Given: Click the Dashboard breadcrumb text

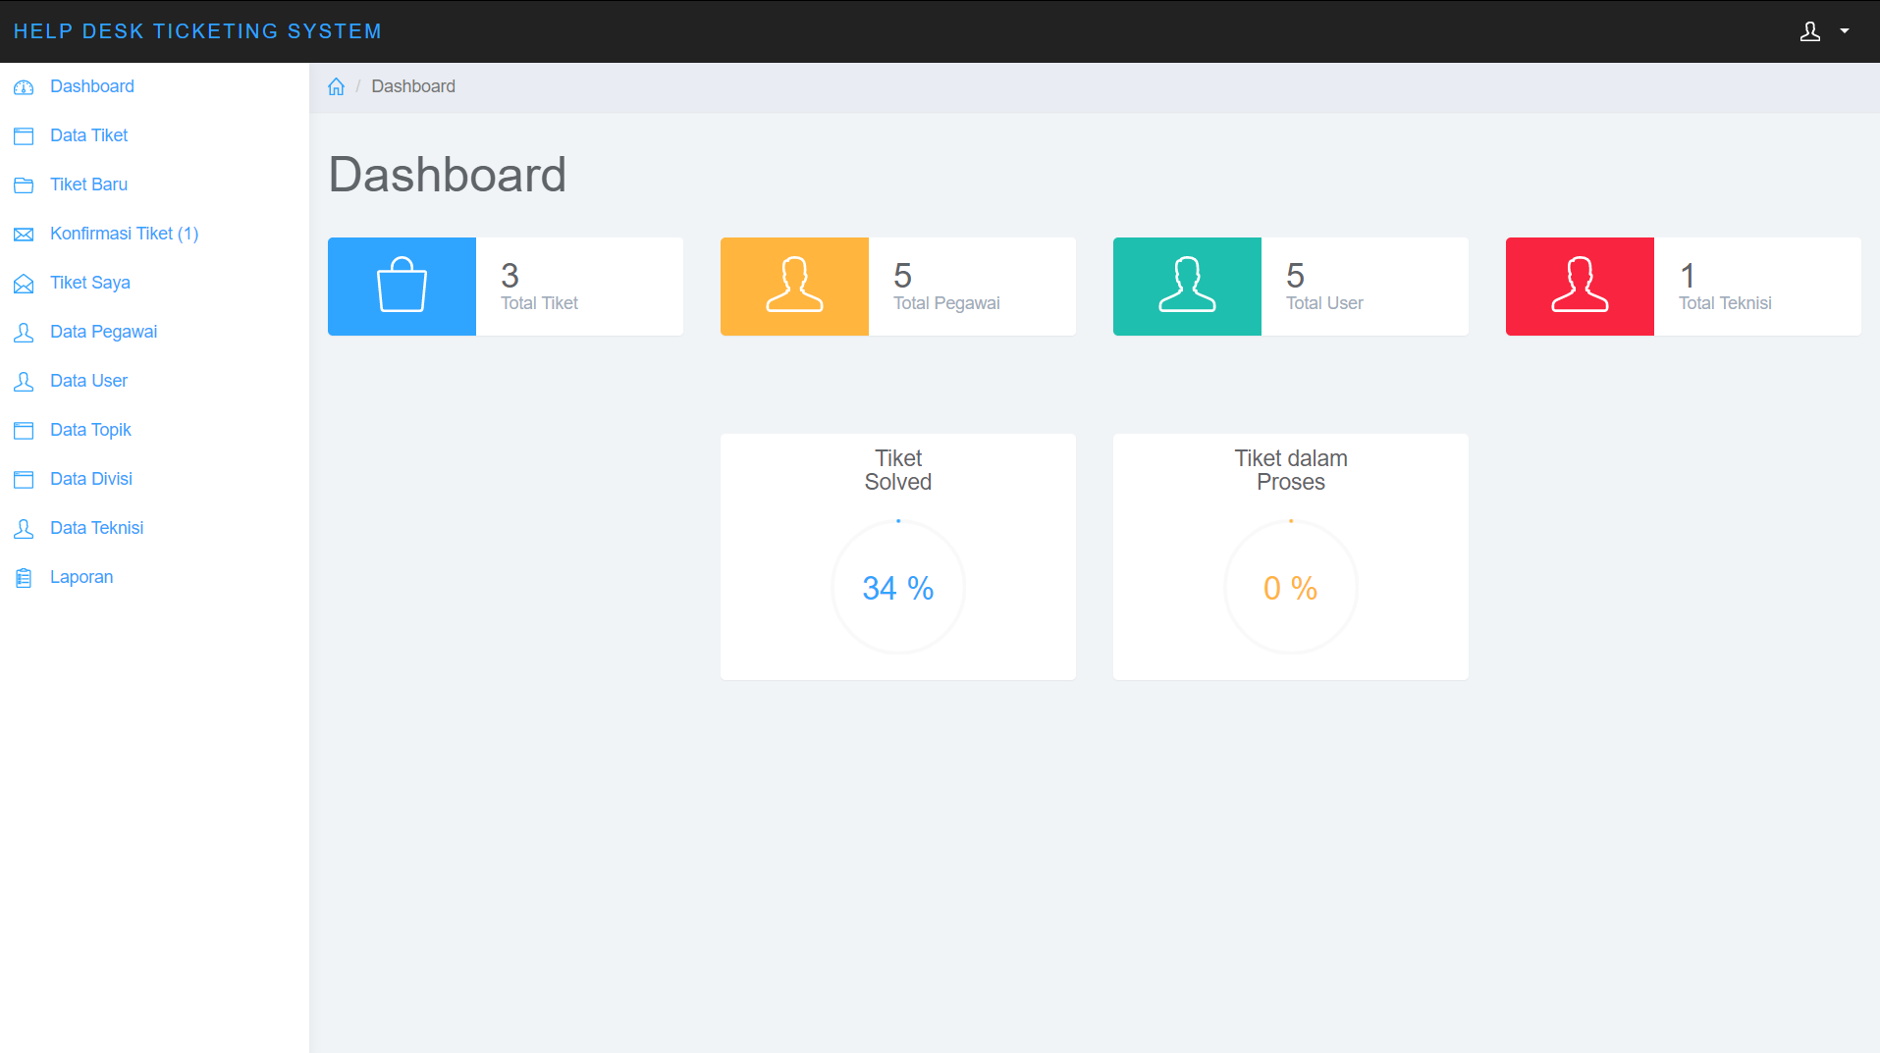Looking at the screenshot, I should coord(412,86).
